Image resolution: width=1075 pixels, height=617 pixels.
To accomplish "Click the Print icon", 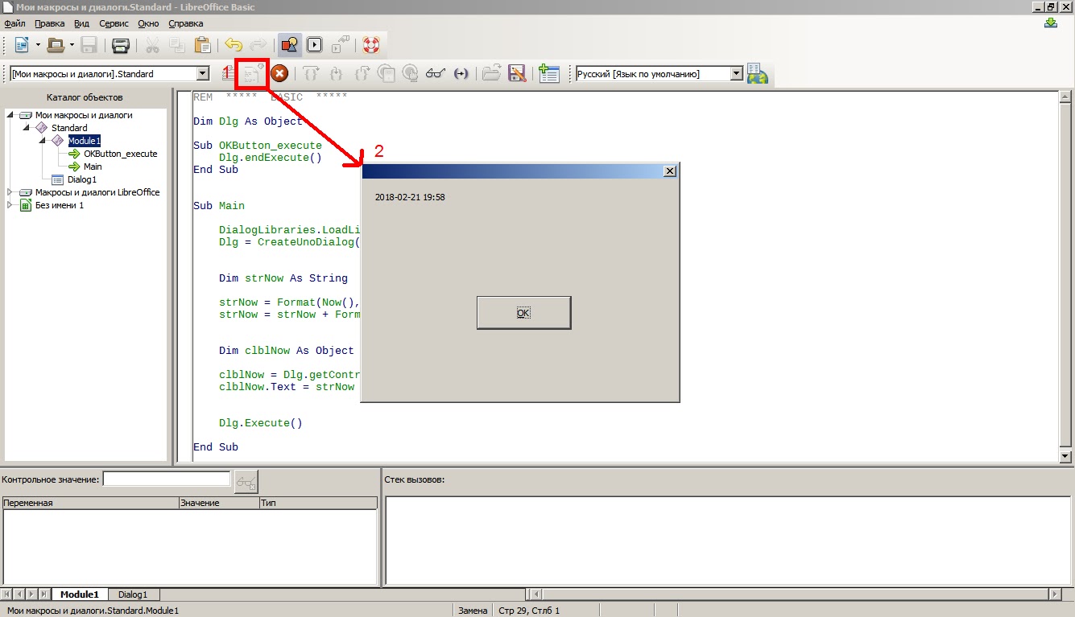I will (x=120, y=45).
